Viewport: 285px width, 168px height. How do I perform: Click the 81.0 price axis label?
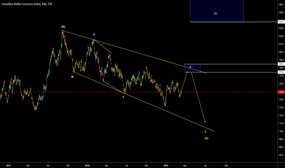[281, 44]
